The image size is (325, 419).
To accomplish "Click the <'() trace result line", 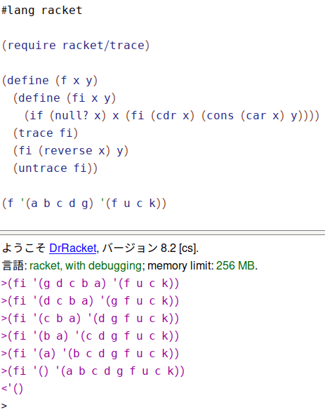I will (13, 388).
